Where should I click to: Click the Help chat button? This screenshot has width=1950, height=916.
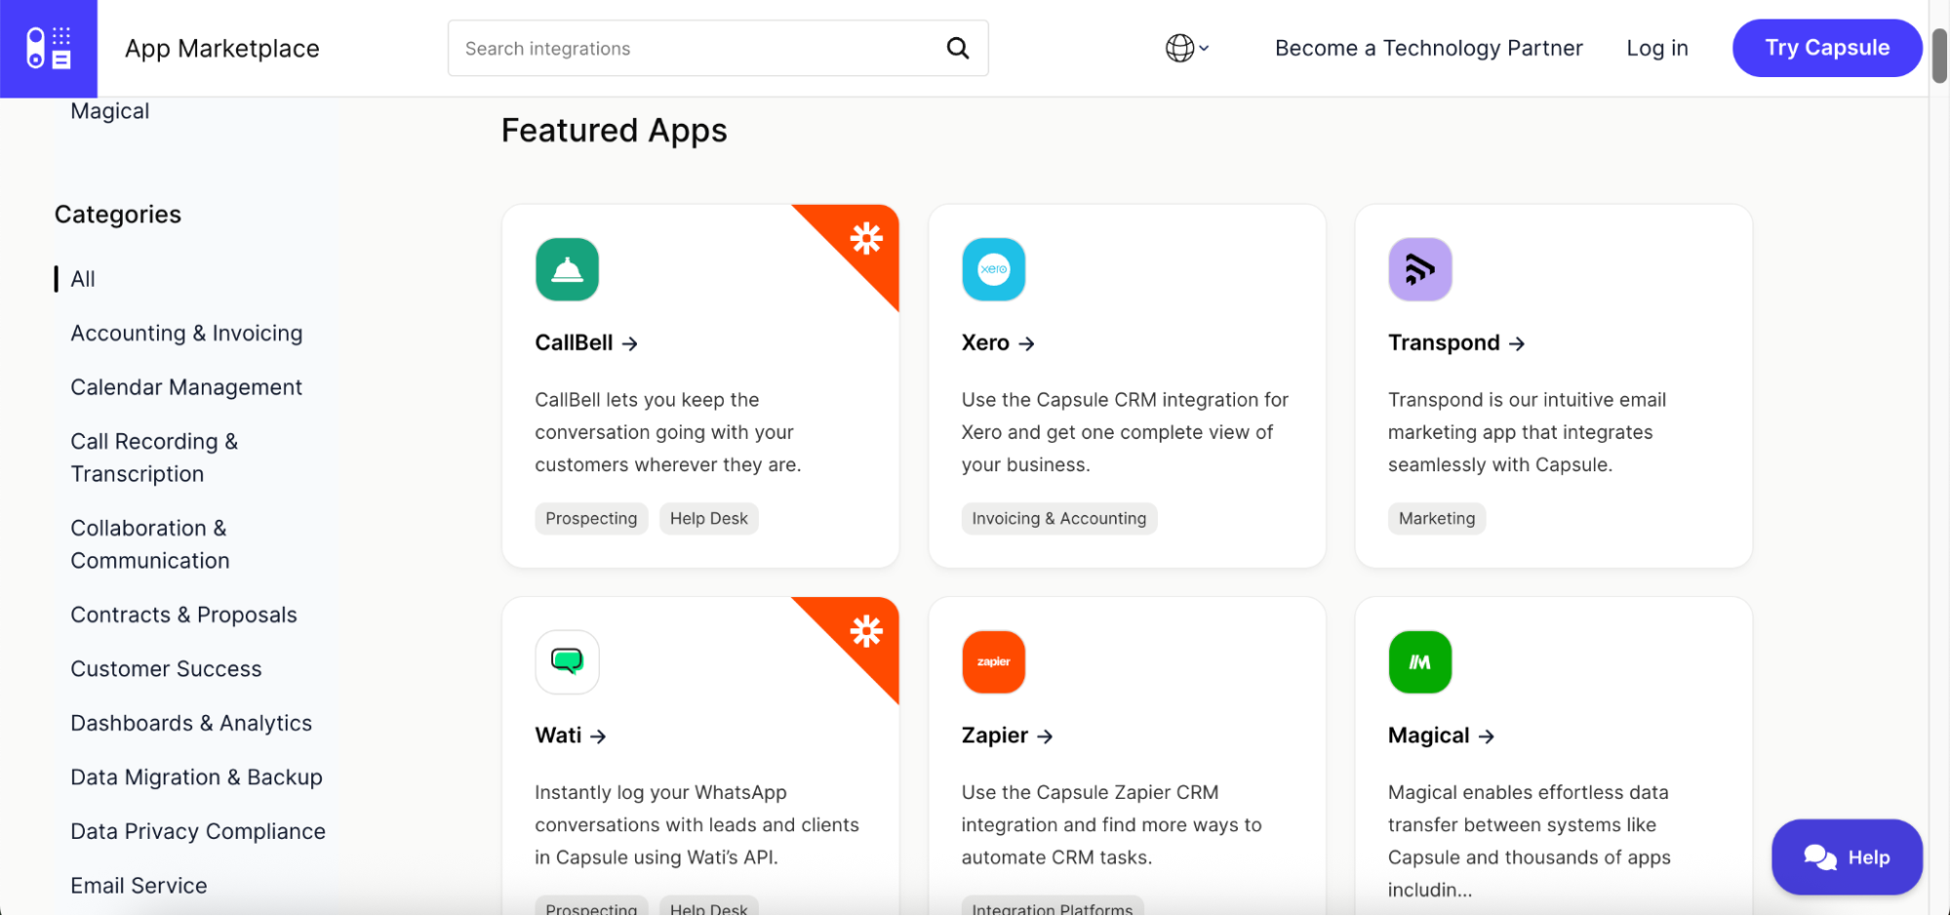pos(1847,857)
